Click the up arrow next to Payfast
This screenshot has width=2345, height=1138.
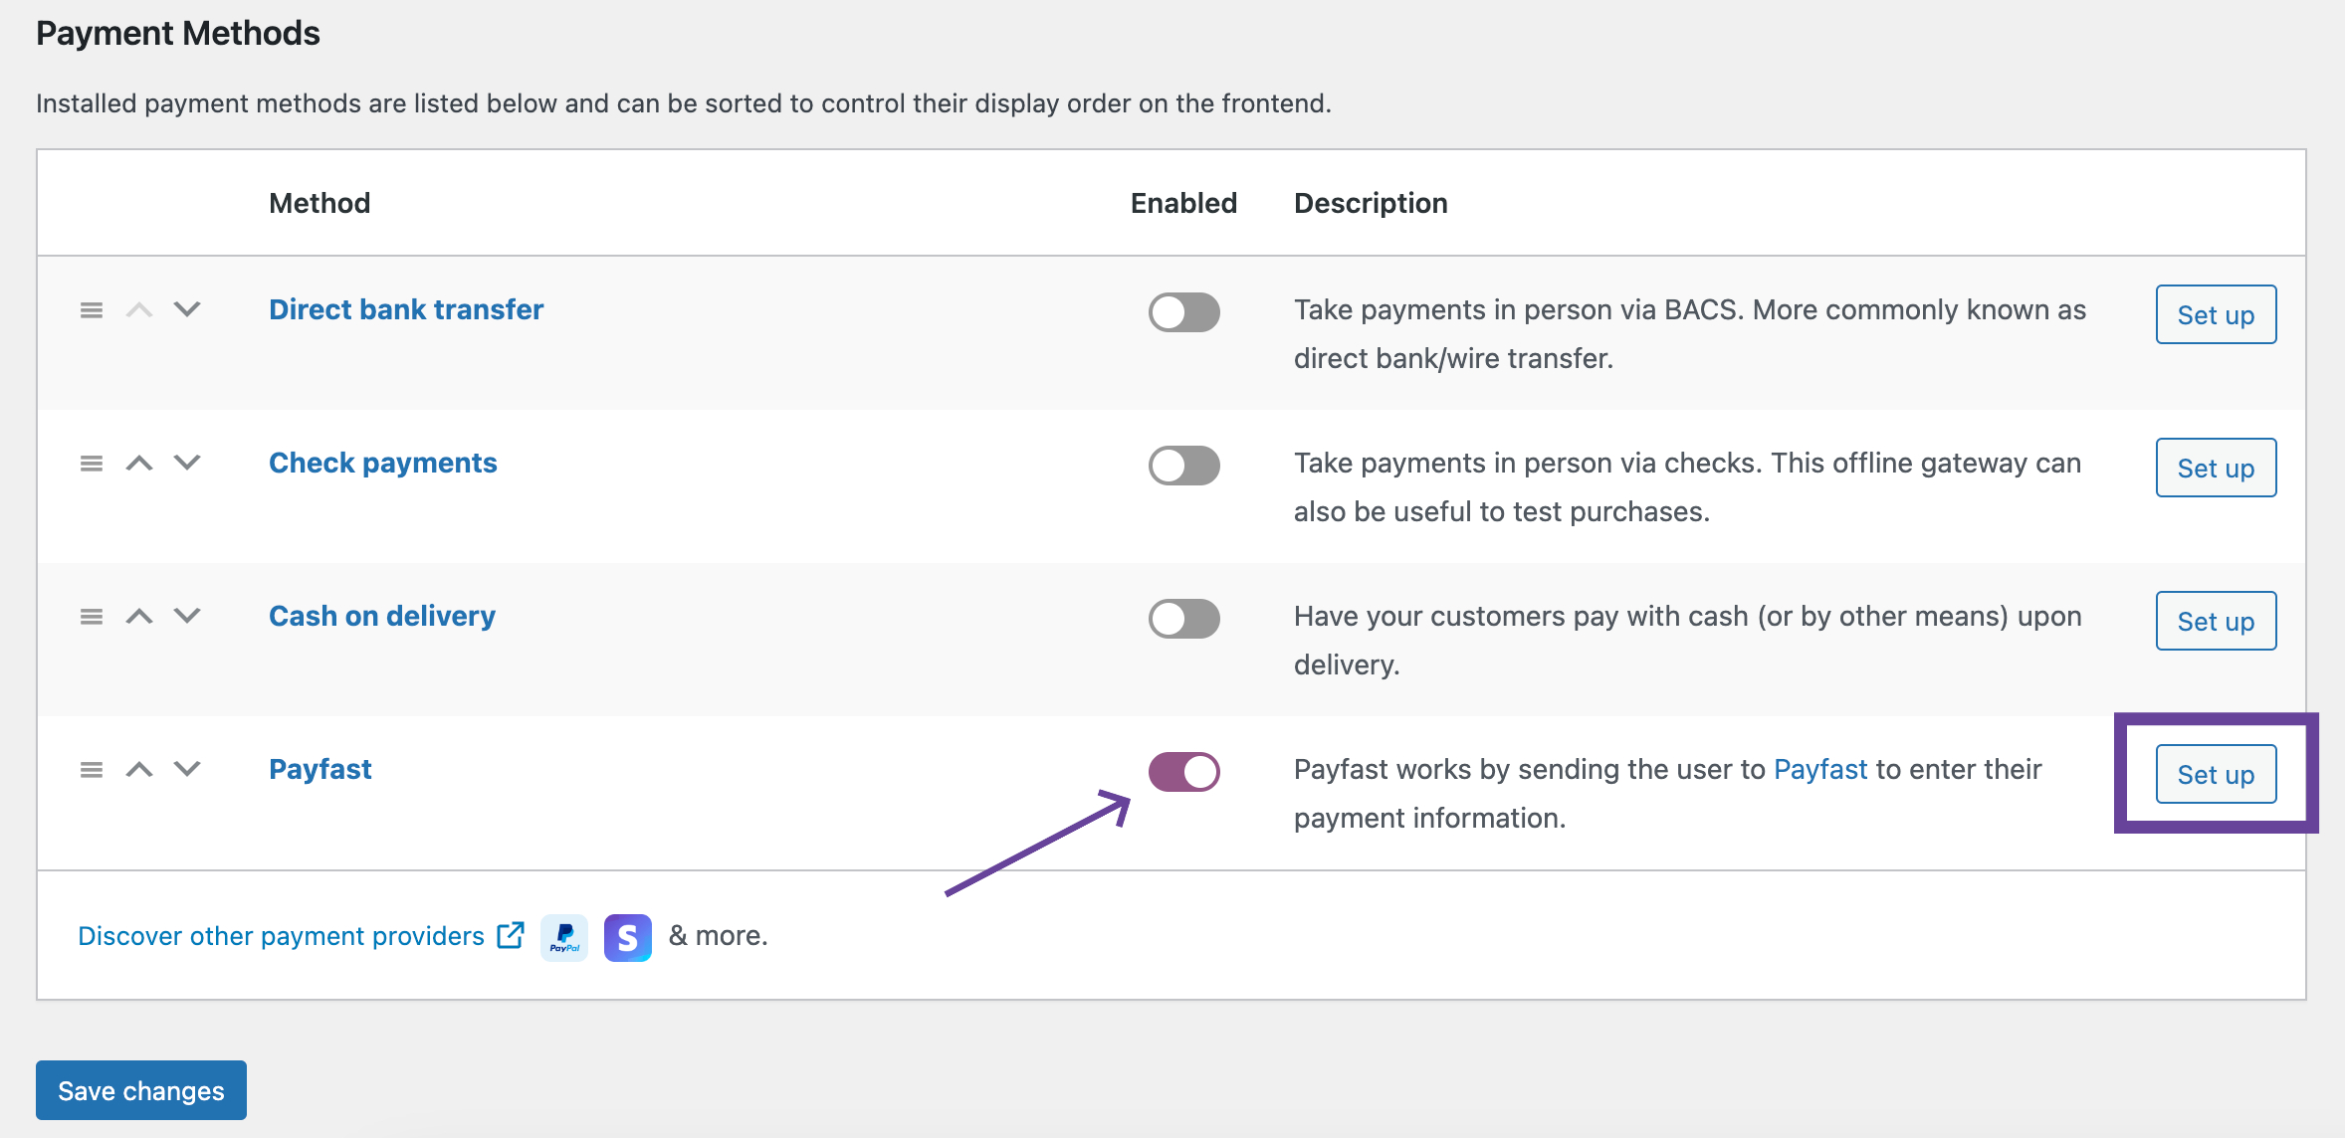(x=138, y=768)
